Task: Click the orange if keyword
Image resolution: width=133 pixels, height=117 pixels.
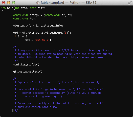Action: click(x=15, y=36)
